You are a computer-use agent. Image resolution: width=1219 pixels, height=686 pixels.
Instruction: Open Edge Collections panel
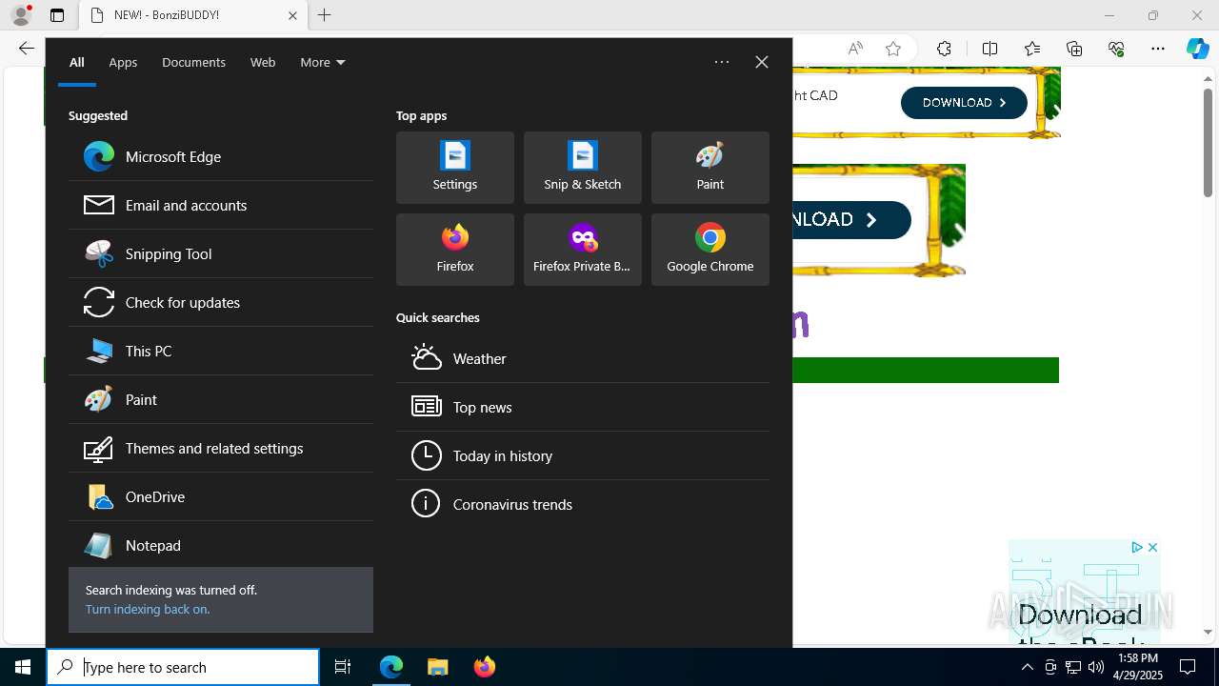click(1074, 49)
